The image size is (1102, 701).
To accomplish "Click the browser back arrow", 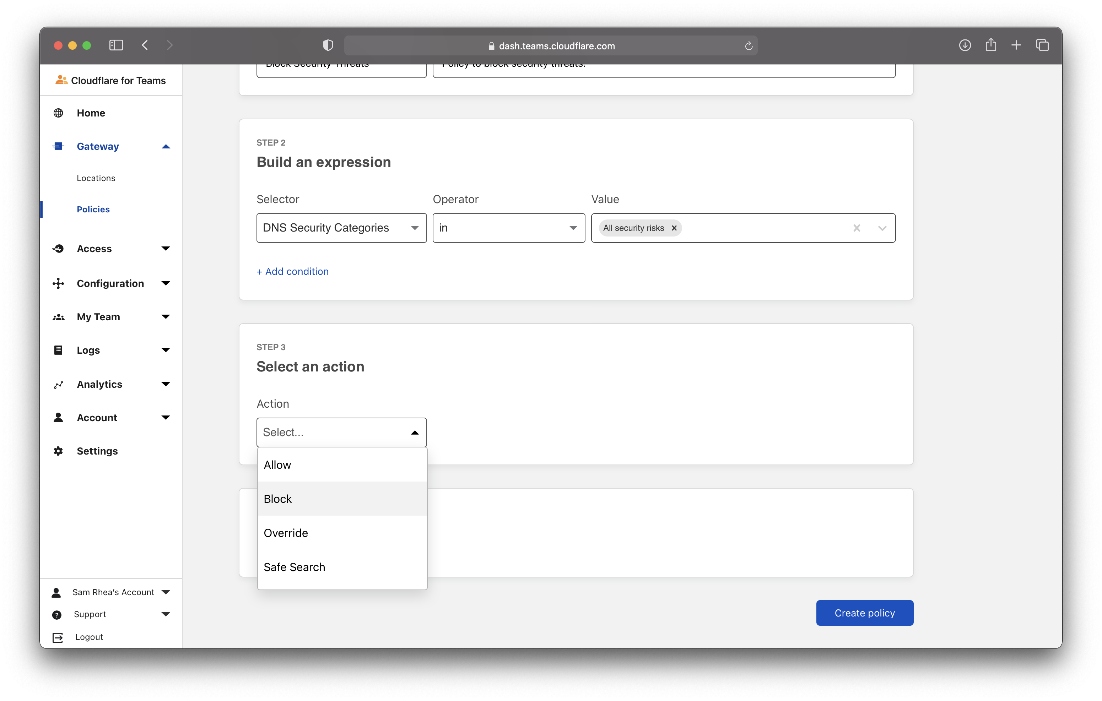I will tap(145, 45).
